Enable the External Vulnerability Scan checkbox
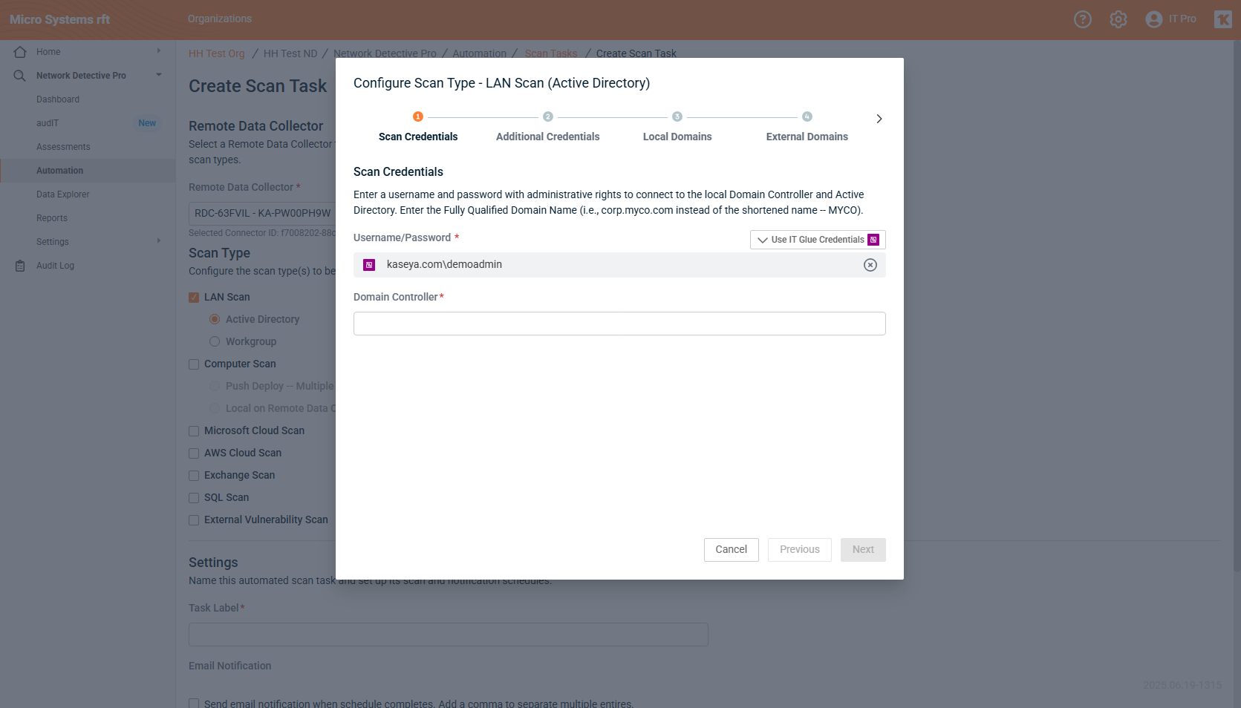 194,520
